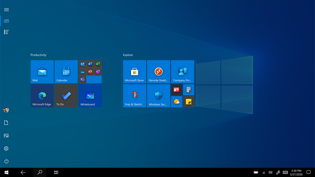Viewport: 315px width, 177px height.
Task: Open the Pictures folder shortcut
Action: [6, 136]
